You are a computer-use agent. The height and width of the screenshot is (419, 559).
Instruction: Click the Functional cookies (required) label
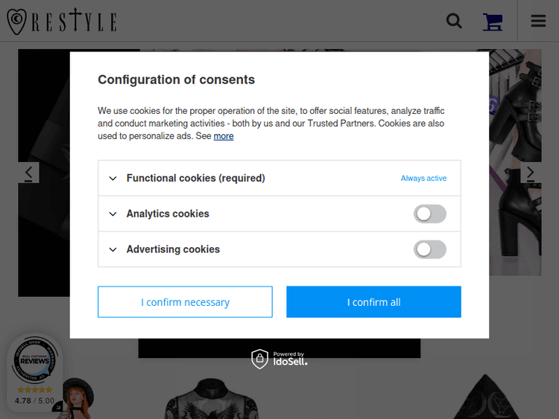point(195,179)
